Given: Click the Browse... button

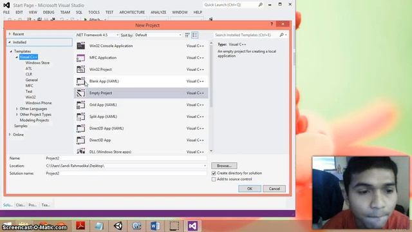Looking at the screenshot, I should (x=224, y=166).
